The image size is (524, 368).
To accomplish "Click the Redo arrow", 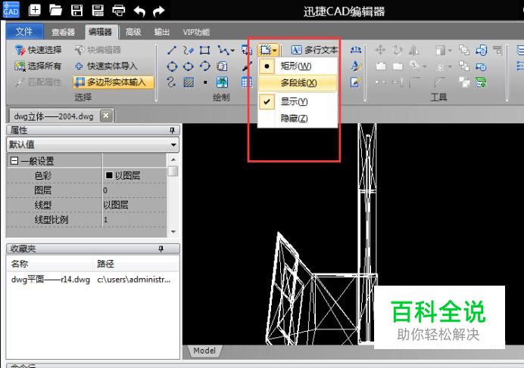I will pyautogui.click(x=159, y=11).
